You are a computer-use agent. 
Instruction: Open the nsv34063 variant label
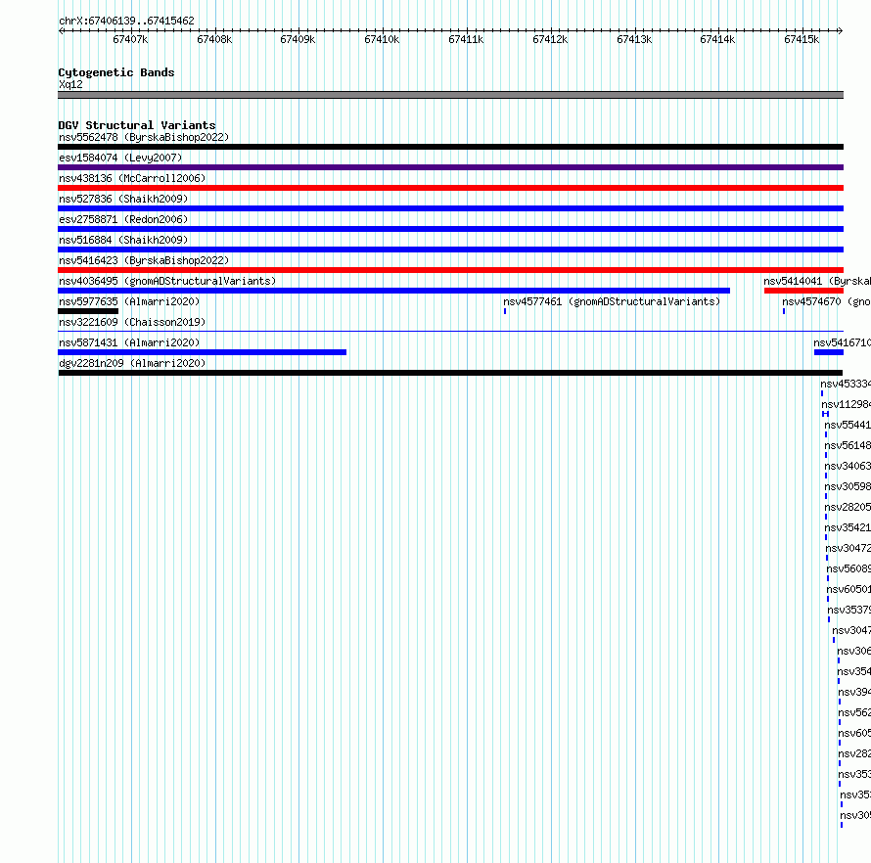(x=848, y=466)
